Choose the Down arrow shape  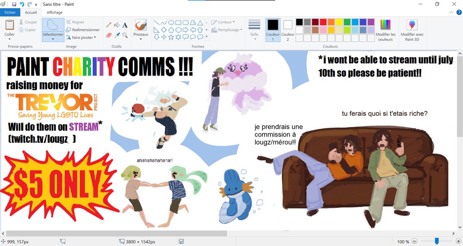[x=157, y=37]
